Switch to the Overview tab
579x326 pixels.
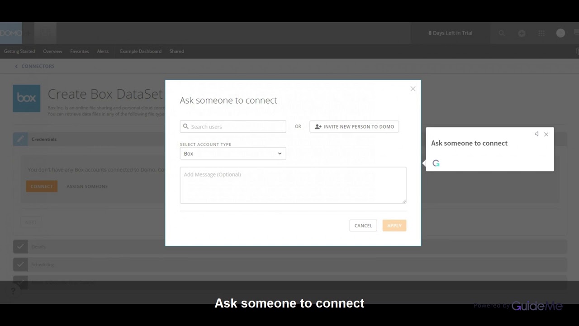pyautogui.click(x=52, y=51)
